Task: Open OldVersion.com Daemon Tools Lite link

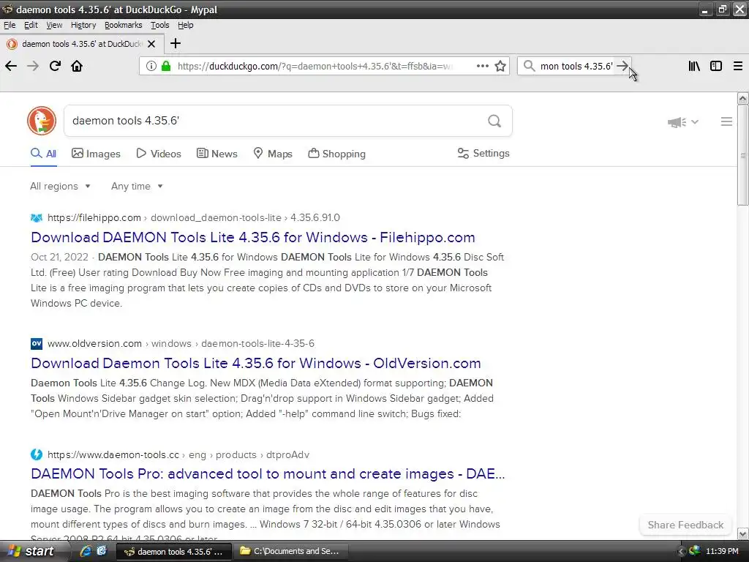Action: point(255,363)
